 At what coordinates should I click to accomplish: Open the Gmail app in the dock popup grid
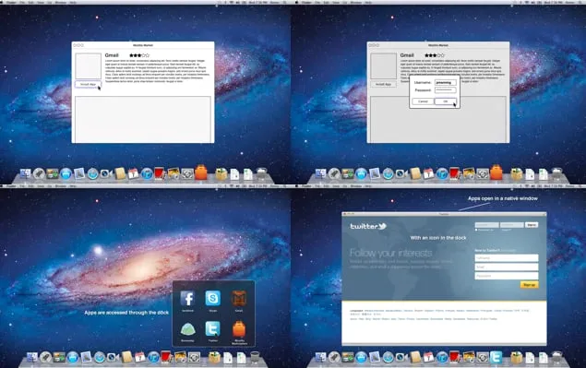click(x=238, y=299)
